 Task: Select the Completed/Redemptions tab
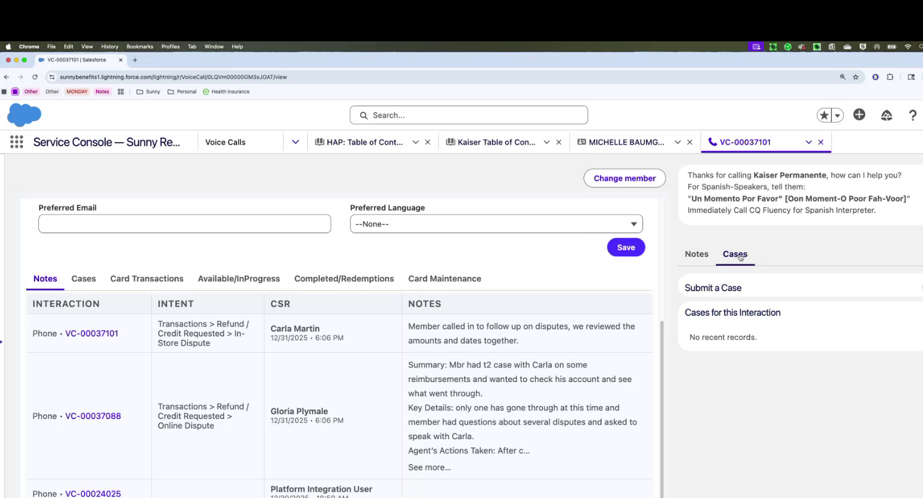coord(344,279)
